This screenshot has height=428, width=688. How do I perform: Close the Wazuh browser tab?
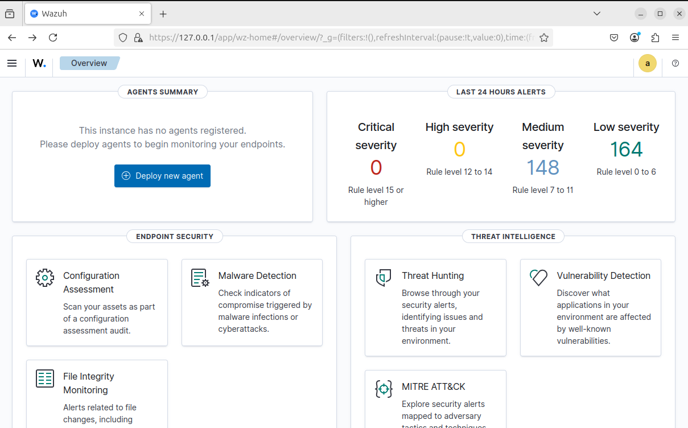click(142, 14)
